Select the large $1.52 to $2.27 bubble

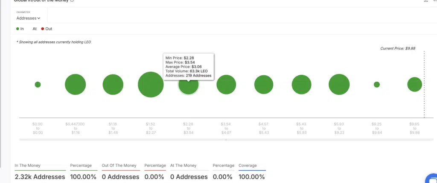click(151, 85)
